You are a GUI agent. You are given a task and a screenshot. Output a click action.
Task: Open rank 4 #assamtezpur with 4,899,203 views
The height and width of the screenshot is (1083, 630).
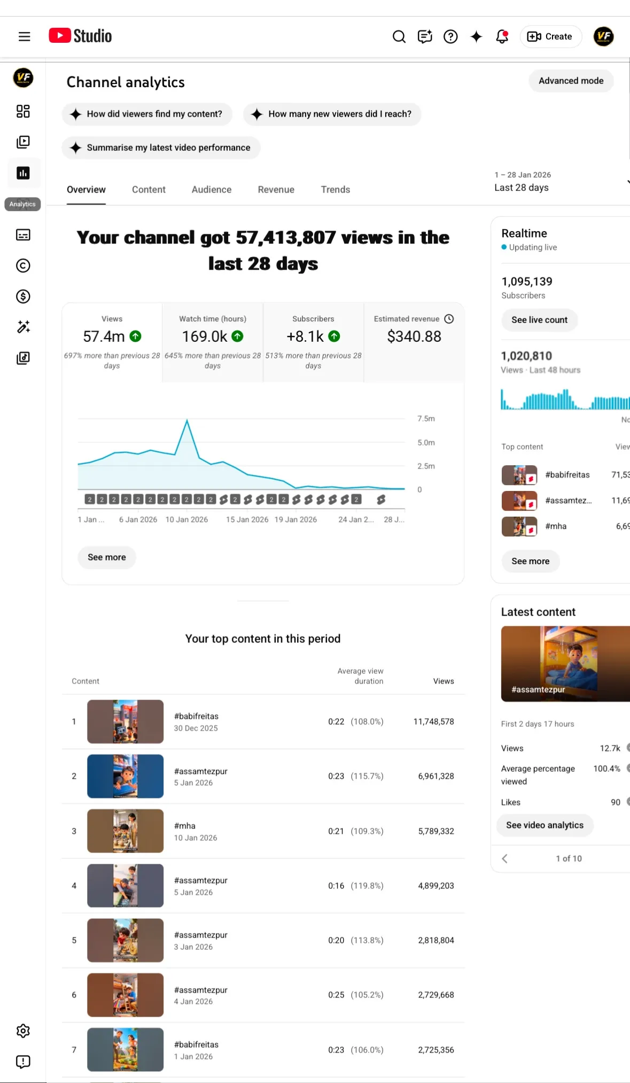click(x=263, y=886)
